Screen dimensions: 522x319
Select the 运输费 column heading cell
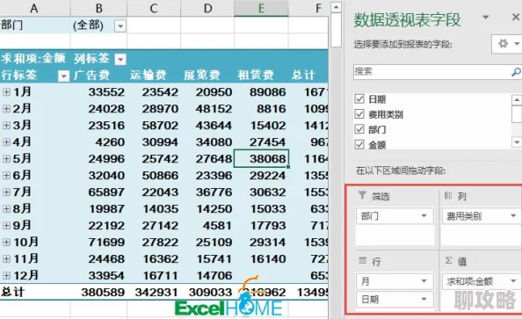pyautogui.click(x=154, y=76)
